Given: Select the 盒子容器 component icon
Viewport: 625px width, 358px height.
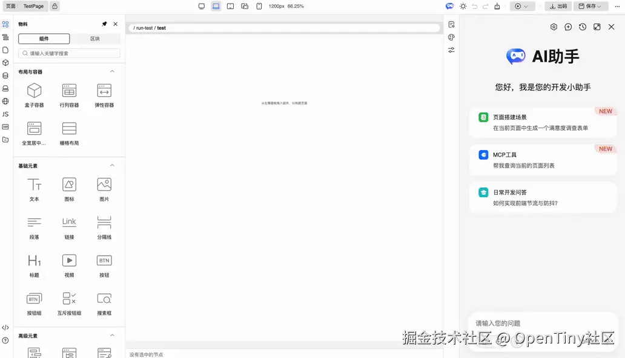Looking at the screenshot, I should click(34, 92).
